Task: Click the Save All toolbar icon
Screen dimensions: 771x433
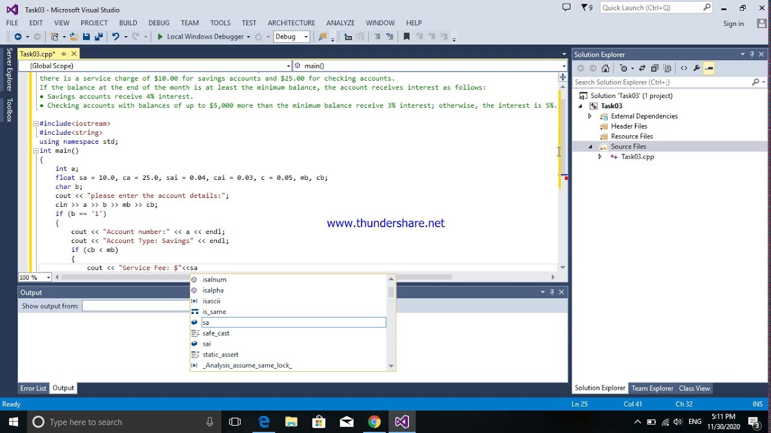Action: tap(99, 37)
